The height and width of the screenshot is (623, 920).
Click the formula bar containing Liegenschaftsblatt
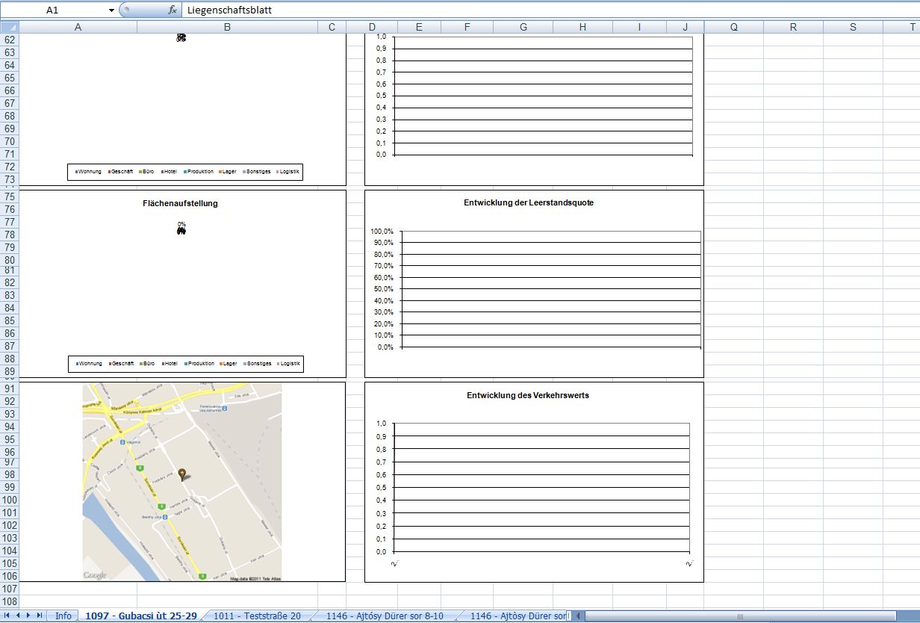pyautogui.click(x=550, y=10)
